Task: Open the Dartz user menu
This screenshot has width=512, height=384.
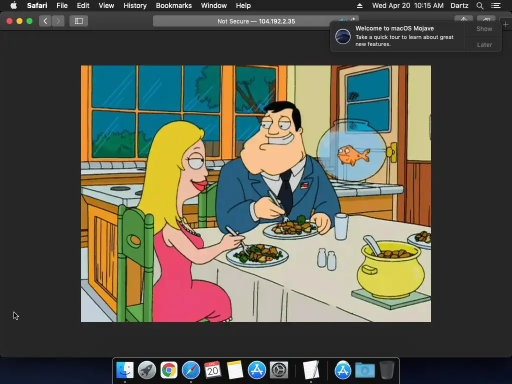Action: coord(459,5)
